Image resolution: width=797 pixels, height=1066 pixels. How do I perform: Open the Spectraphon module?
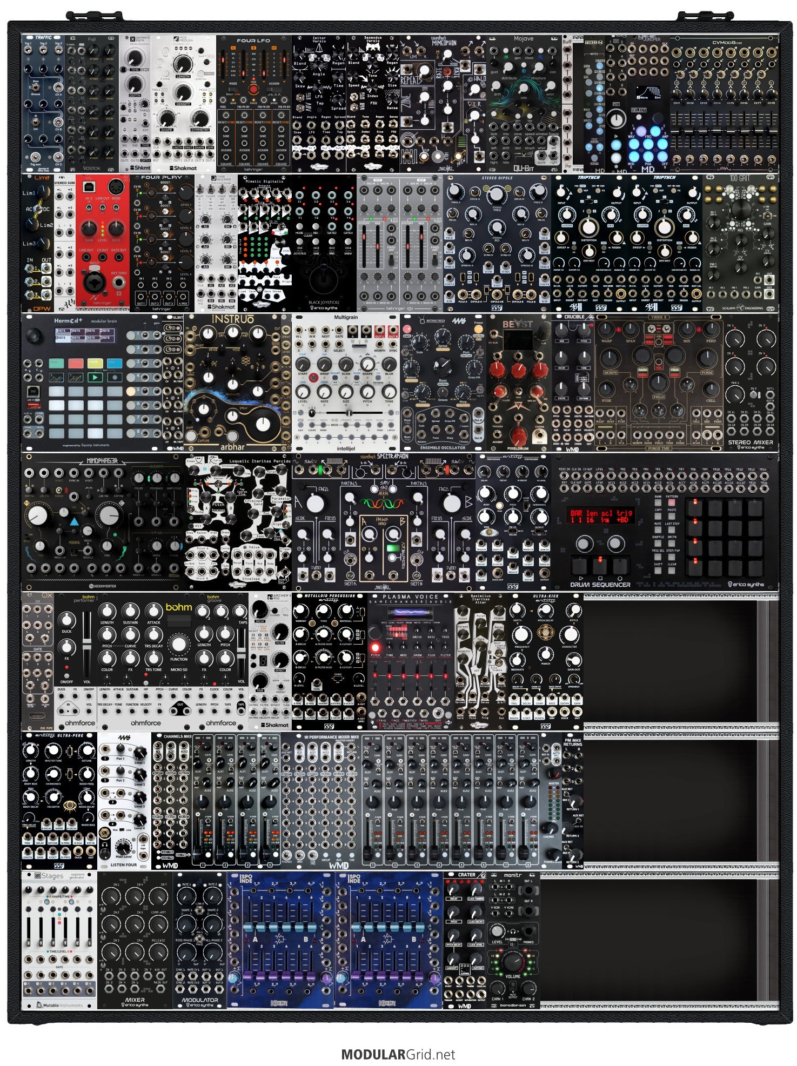[384, 521]
